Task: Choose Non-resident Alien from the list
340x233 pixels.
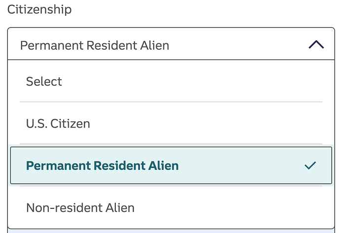Action: (80, 207)
